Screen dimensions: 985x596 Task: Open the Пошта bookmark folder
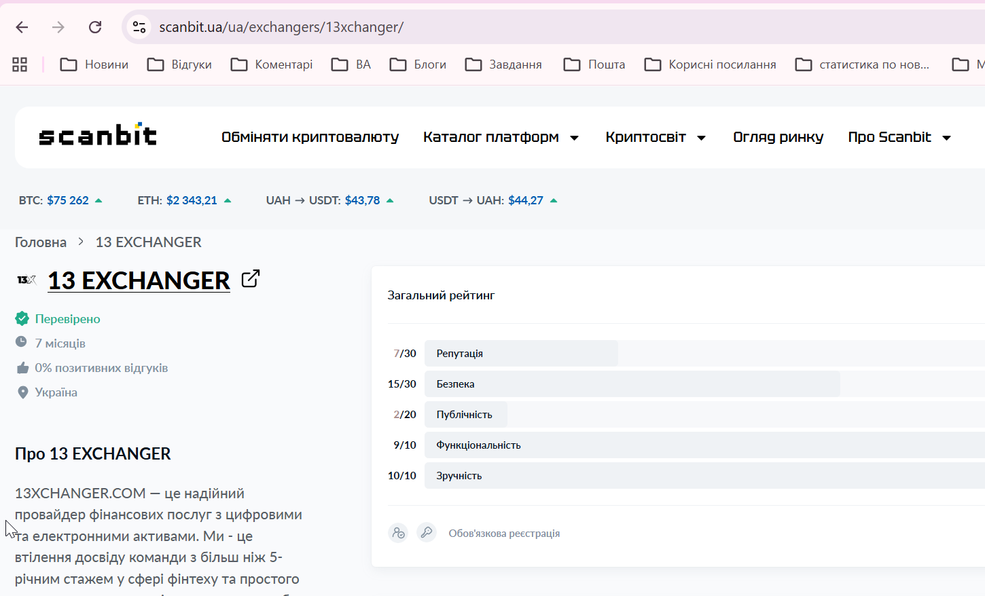(594, 64)
